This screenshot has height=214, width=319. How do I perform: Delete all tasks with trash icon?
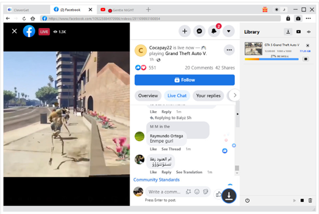[x=310, y=200]
